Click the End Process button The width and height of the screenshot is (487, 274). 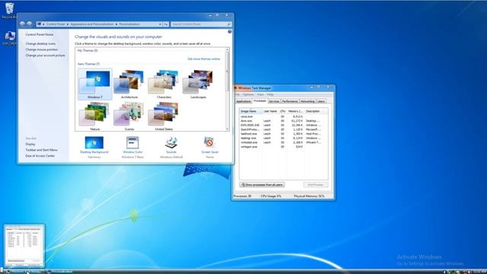[315, 185]
